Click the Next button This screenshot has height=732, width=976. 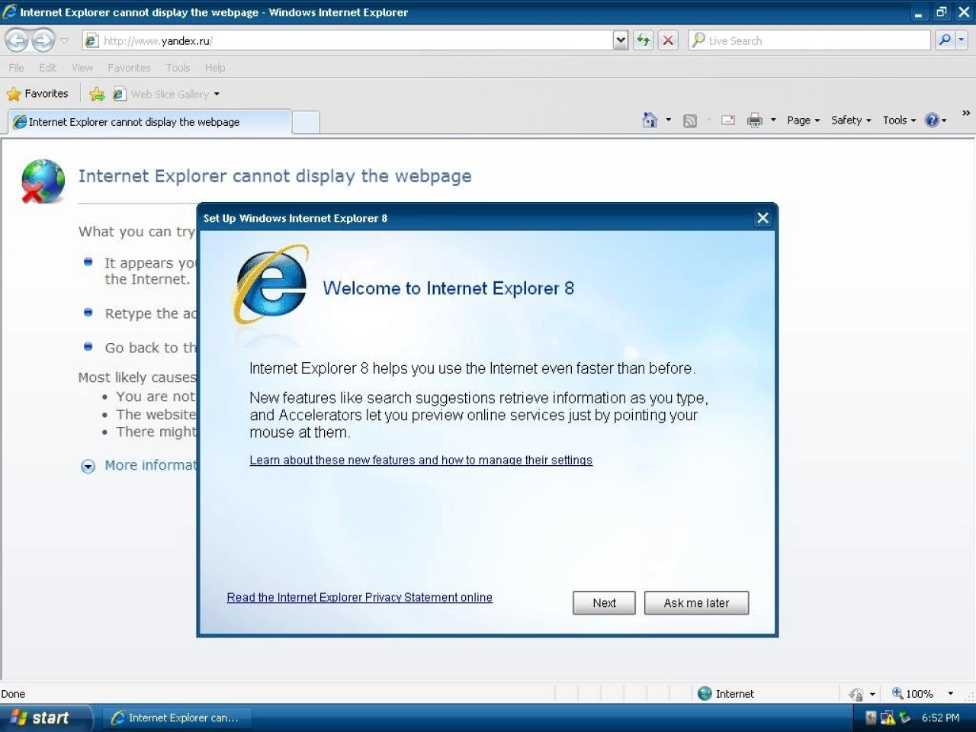click(604, 602)
